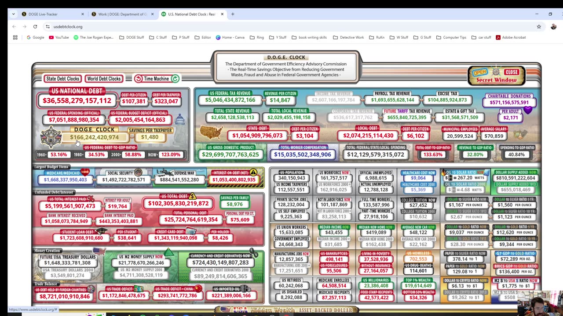Click the Medicare/Medicaid budget amount
Image resolution: width=563 pixels, height=316 pixels.
pyautogui.click(x=65, y=180)
